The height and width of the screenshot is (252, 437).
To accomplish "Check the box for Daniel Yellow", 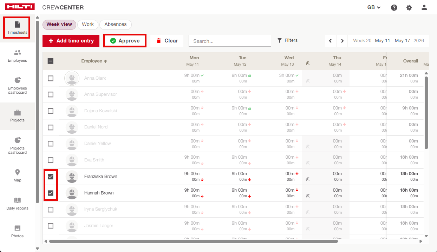I will pos(51,144).
